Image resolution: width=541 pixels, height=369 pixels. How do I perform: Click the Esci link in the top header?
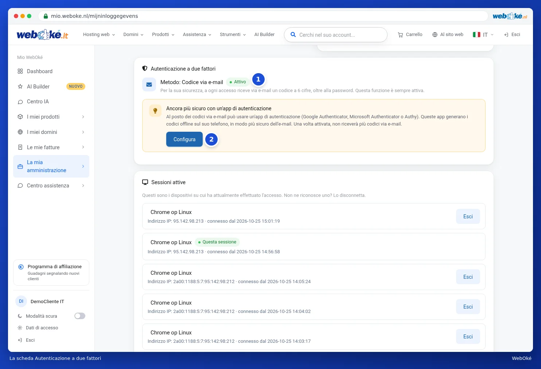pyautogui.click(x=512, y=35)
